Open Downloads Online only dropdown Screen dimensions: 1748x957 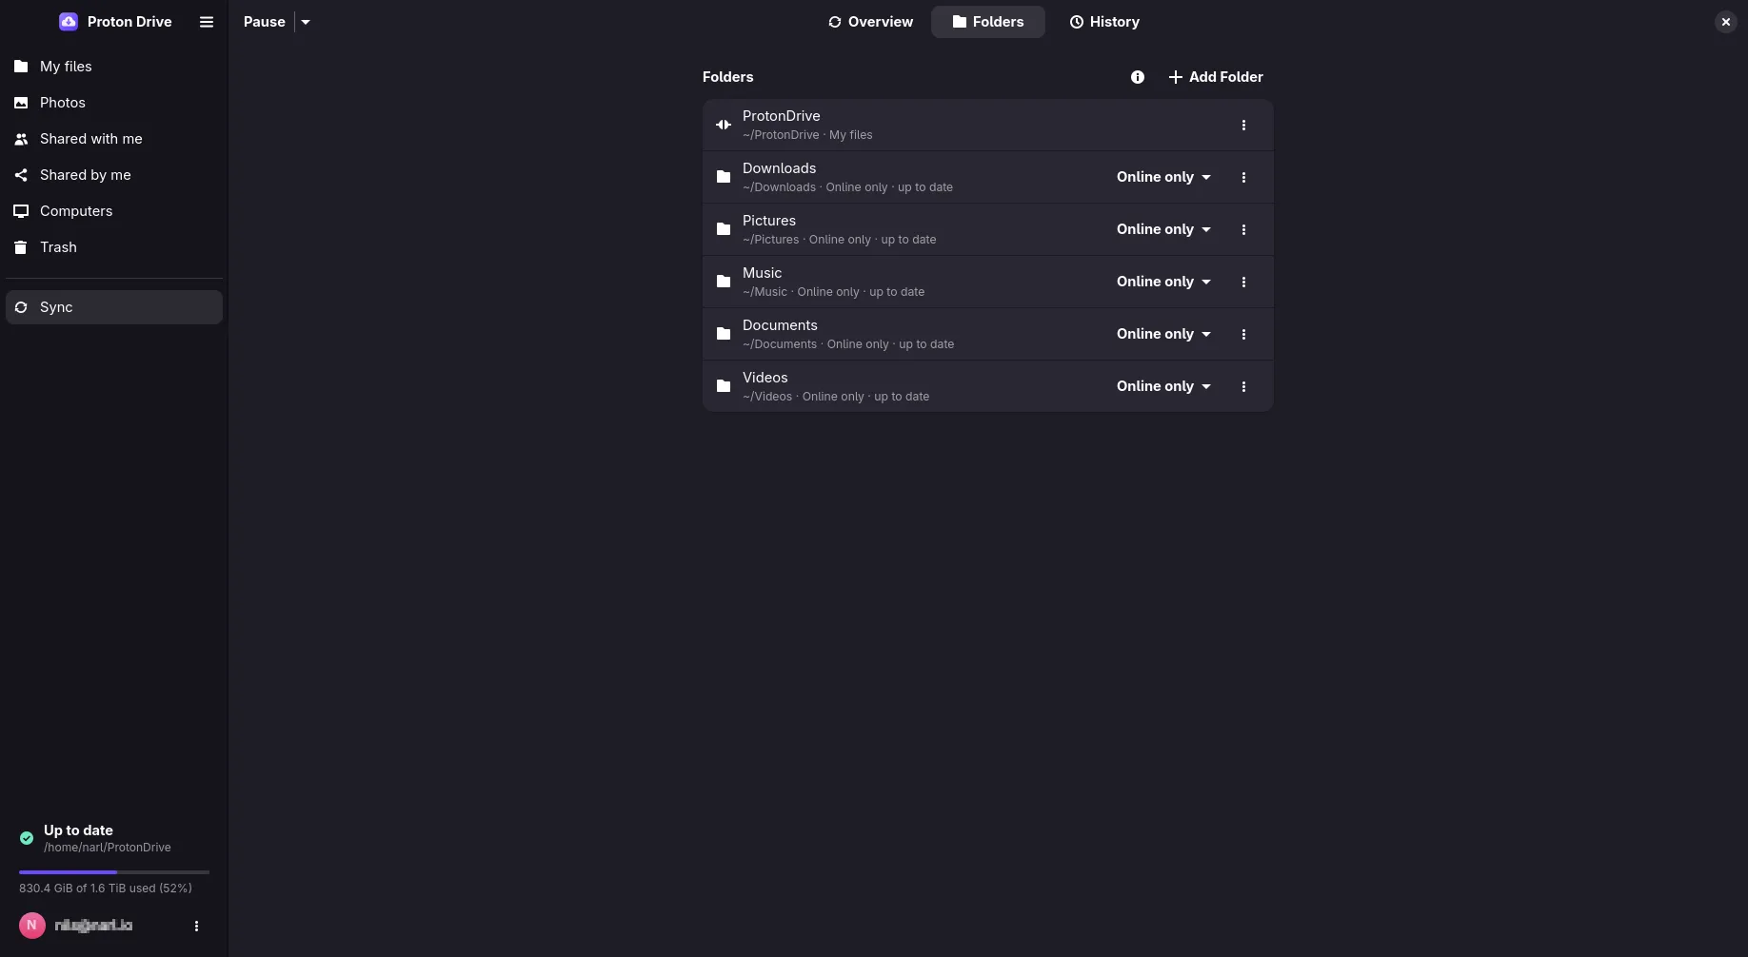click(1163, 177)
